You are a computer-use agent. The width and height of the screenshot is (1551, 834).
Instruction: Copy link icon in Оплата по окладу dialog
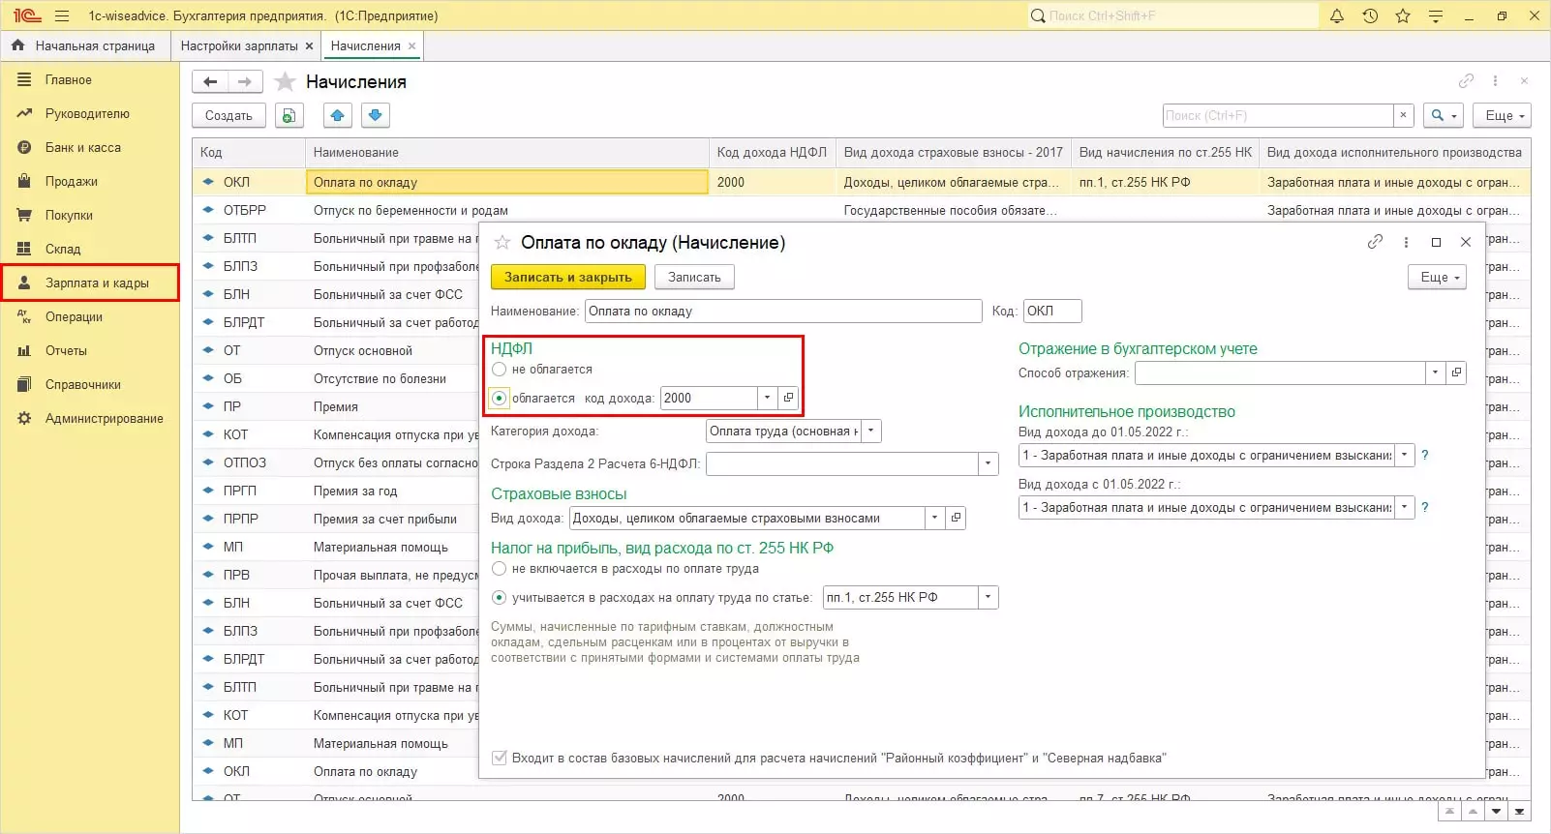[1375, 242]
